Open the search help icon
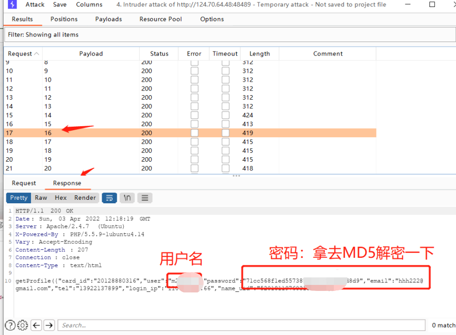 coord(10,325)
